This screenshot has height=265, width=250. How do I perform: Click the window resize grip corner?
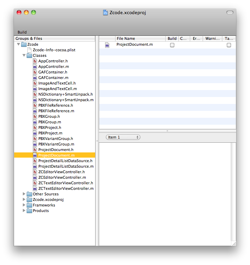click(x=234, y=244)
